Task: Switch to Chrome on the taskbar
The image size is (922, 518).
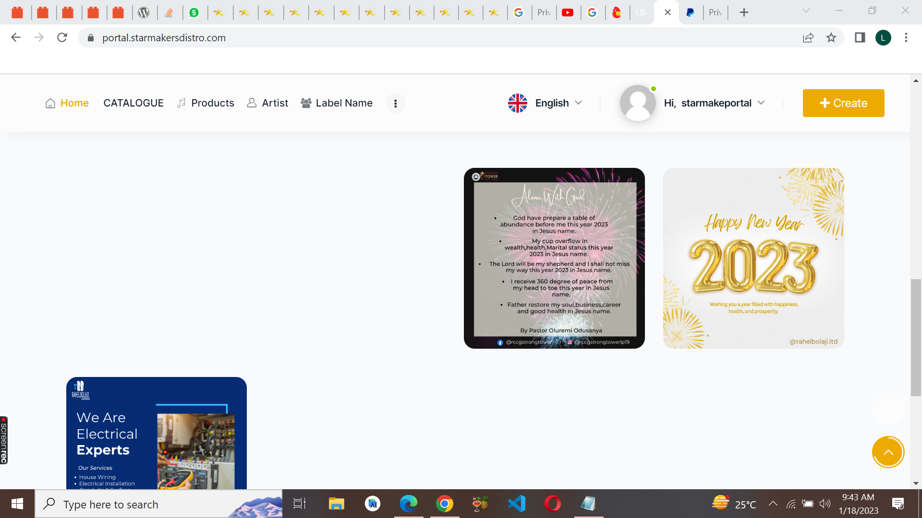Action: [x=445, y=504]
